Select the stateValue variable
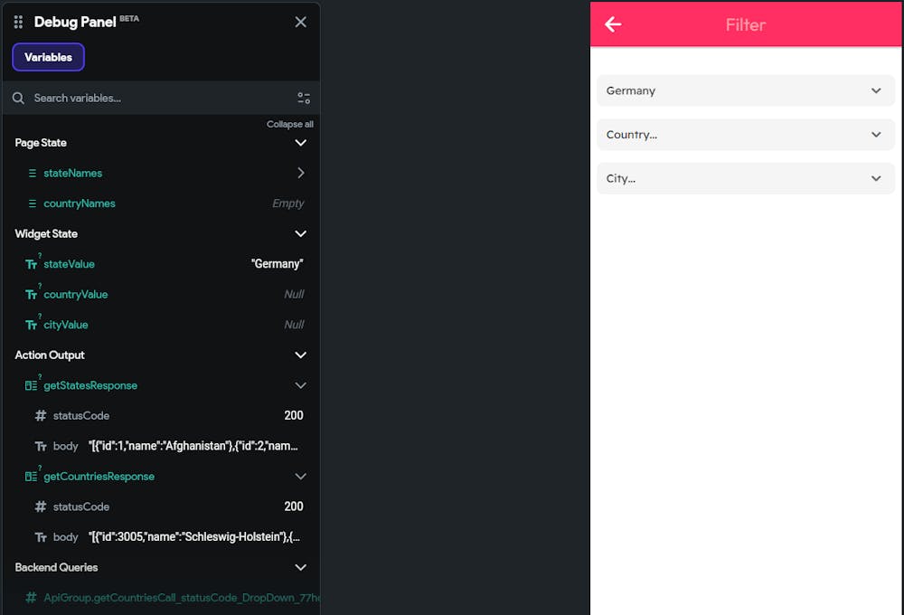The width and height of the screenshot is (904, 615). [x=70, y=264]
